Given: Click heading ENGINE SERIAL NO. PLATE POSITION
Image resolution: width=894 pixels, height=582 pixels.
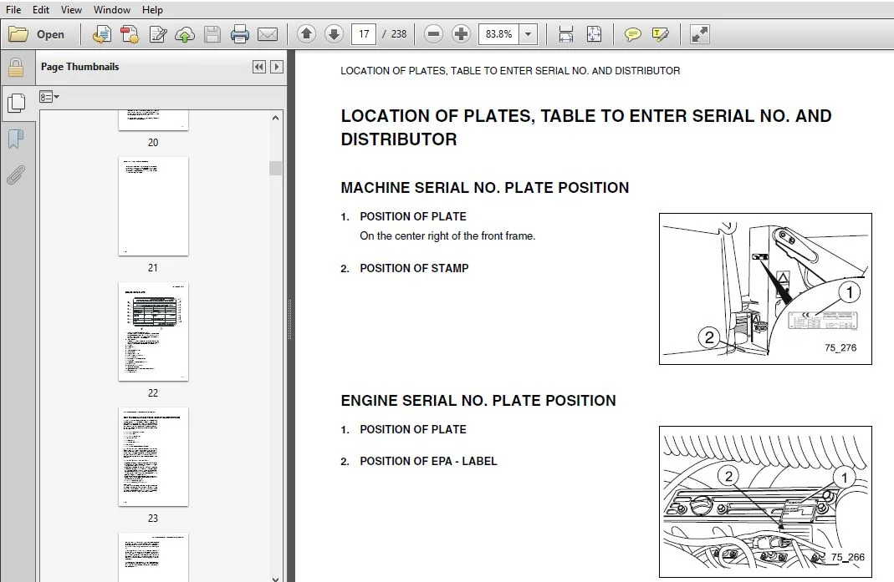Looking at the screenshot, I should click(478, 401).
